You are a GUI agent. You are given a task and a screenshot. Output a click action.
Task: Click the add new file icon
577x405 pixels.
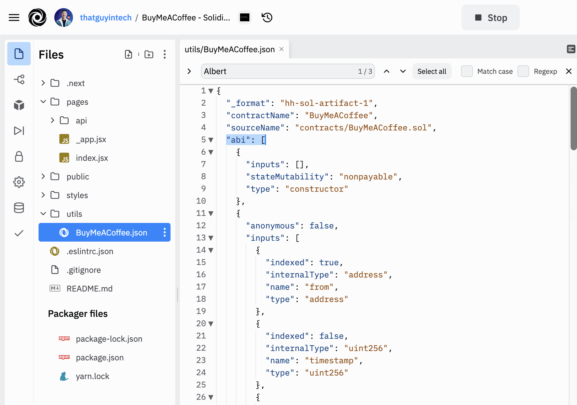pos(128,54)
